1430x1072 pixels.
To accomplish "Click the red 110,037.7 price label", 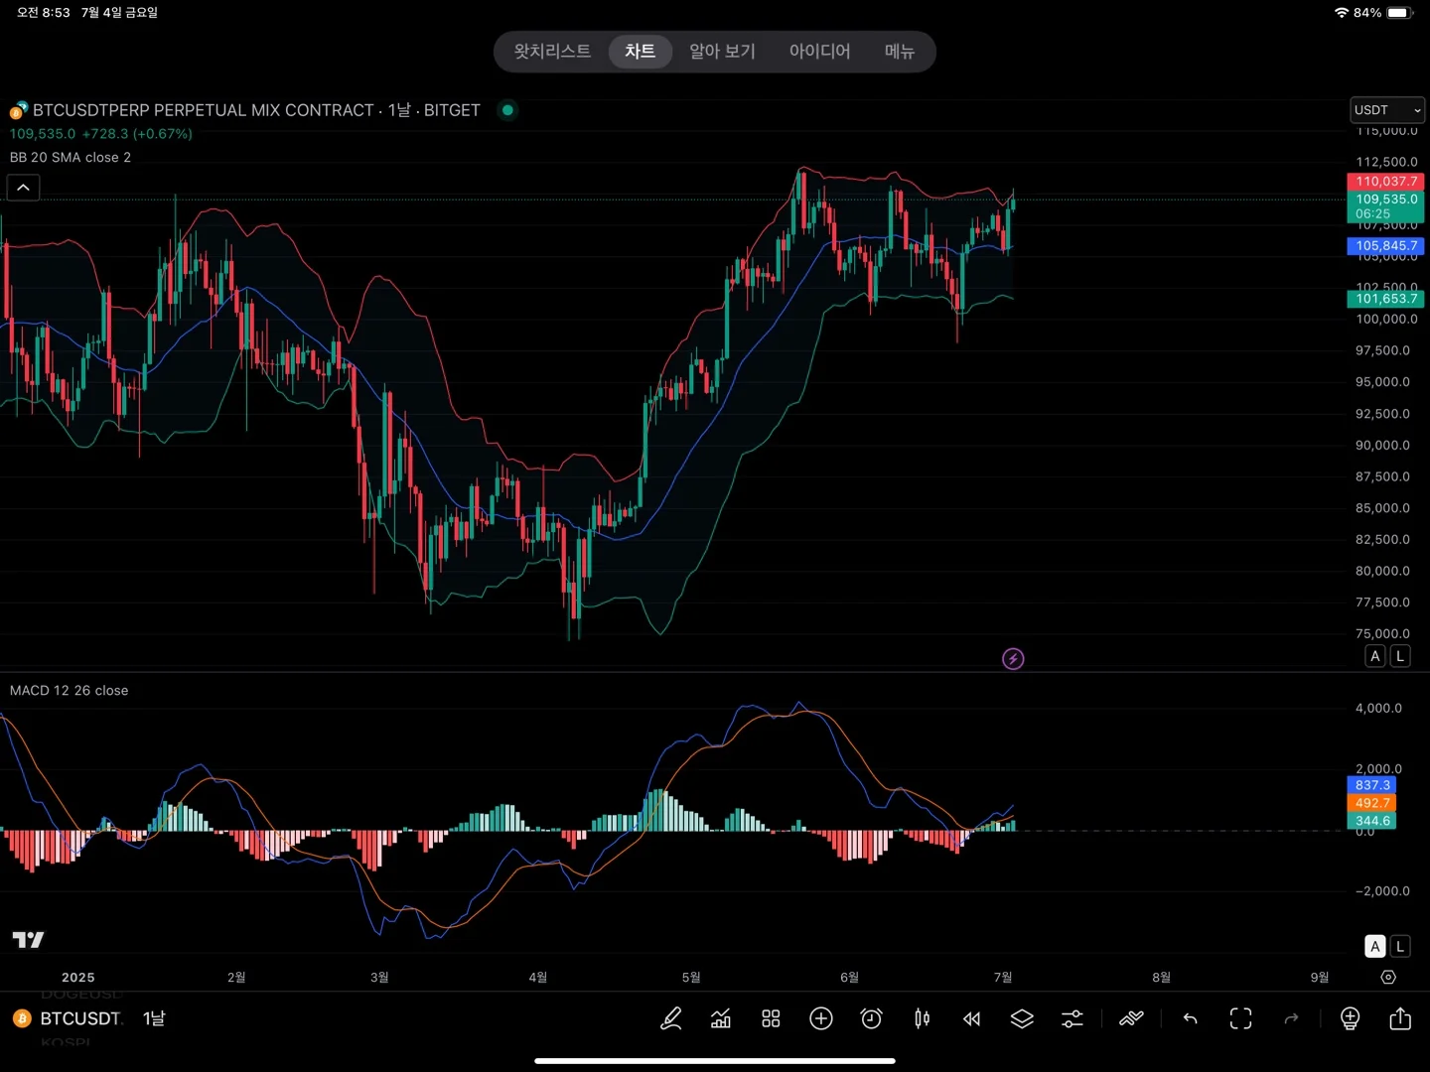I will (x=1385, y=182).
